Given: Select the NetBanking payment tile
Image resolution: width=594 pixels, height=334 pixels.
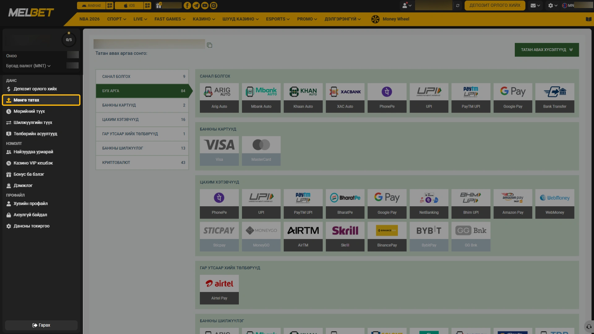Looking at the screenshot, I should [429, 204].
